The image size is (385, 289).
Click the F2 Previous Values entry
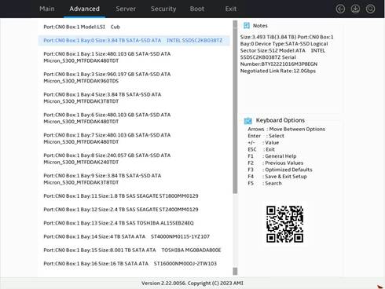(276, 163)
